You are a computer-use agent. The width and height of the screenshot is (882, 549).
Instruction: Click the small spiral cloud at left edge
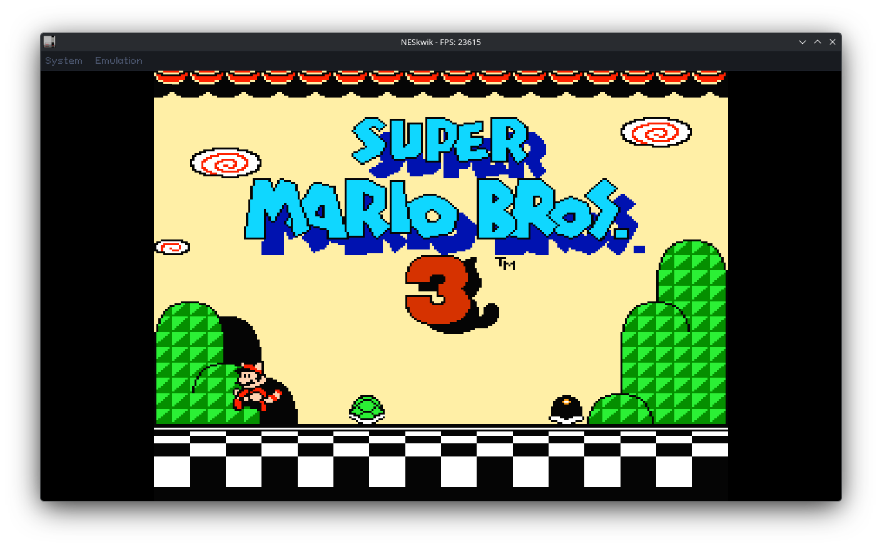click(x=172, y=247)
